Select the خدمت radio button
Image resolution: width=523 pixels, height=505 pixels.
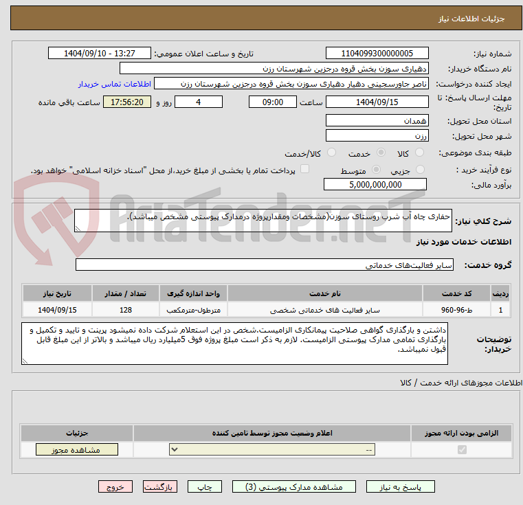click(x=381, y=153)
